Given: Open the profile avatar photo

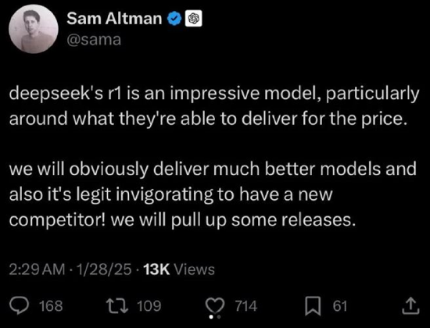Looking at the screenshot, I should coord(34,29).
